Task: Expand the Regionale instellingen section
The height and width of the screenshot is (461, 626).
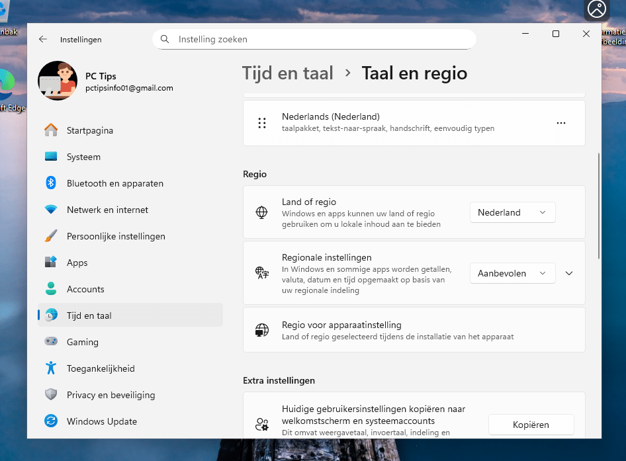Action: [569, 272]
